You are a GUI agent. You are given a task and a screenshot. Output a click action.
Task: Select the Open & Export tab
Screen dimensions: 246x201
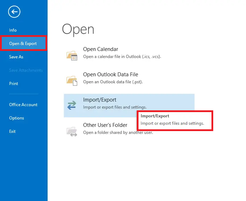(x=23, y=44)
